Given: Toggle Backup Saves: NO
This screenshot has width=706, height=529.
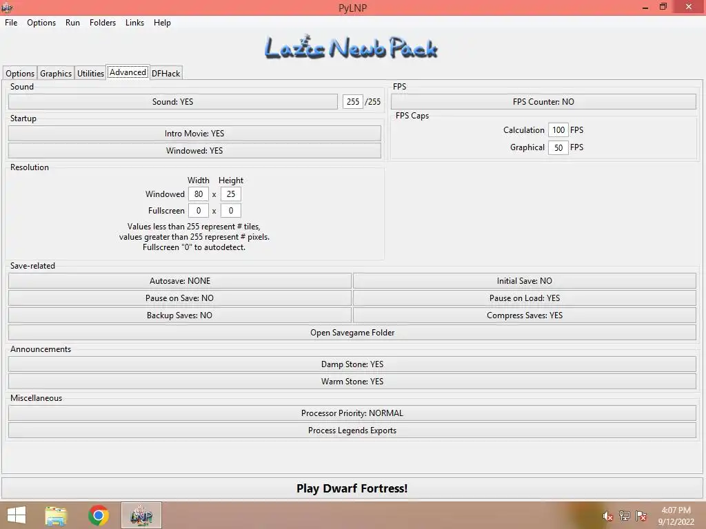Looking at the screenshot, I should tap(180, 315).
